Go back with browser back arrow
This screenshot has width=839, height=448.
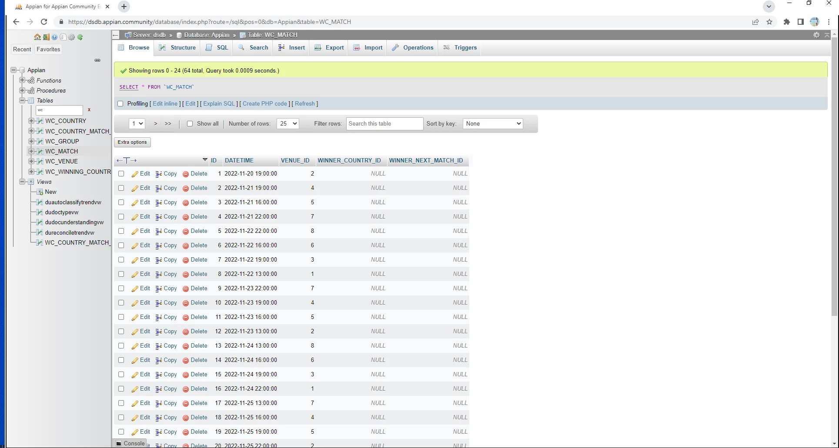click(x=16, y=22)
